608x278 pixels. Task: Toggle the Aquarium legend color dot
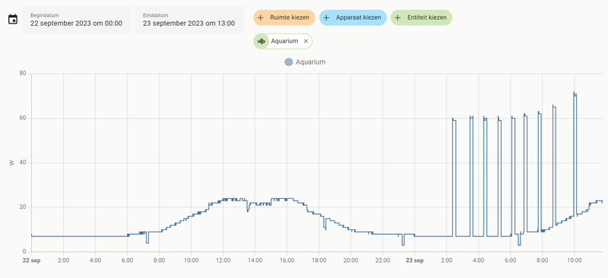click(x=289, y=62)
